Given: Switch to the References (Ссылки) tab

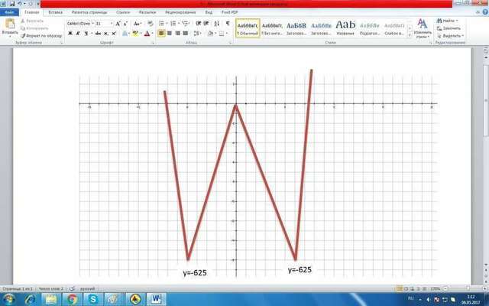Looking at the screenshot, I should point(123,12).
